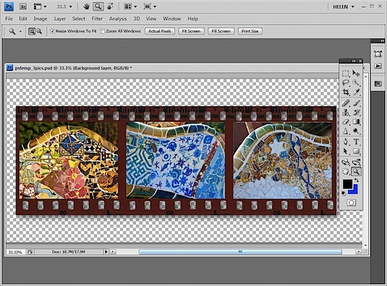Viewport: 387px width, 286px height.
Task: Choose the Zoom Out magnifier icon
Action: click(39, 31)
